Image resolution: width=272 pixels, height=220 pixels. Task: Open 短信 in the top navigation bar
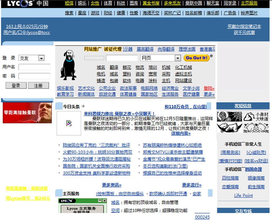coord(69,3)
